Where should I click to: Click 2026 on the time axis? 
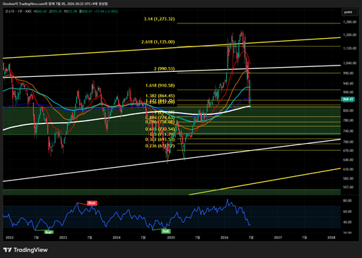(224, 238)
